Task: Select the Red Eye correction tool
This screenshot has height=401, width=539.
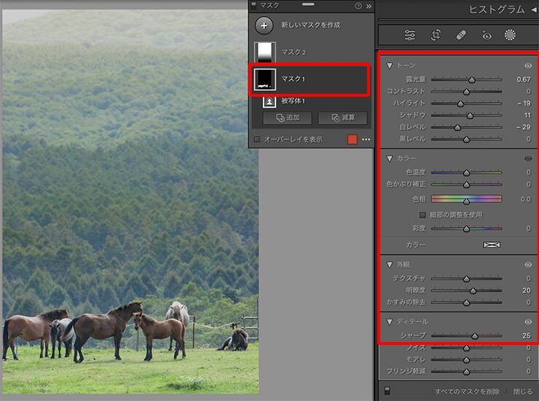Action: 486,35
